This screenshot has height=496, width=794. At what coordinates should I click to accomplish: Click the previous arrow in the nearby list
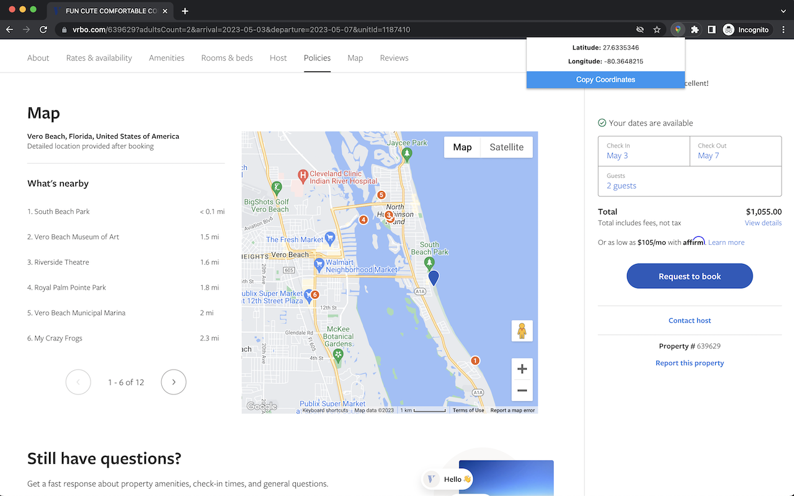coord(78,382)
